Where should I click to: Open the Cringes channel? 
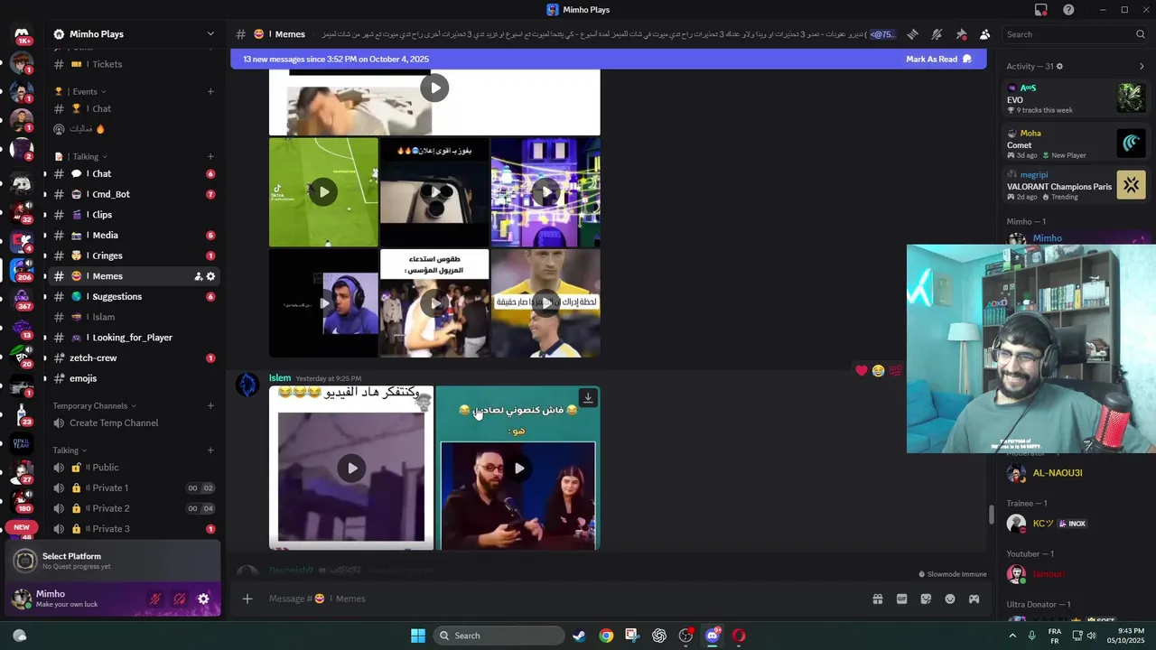(133, 255)
